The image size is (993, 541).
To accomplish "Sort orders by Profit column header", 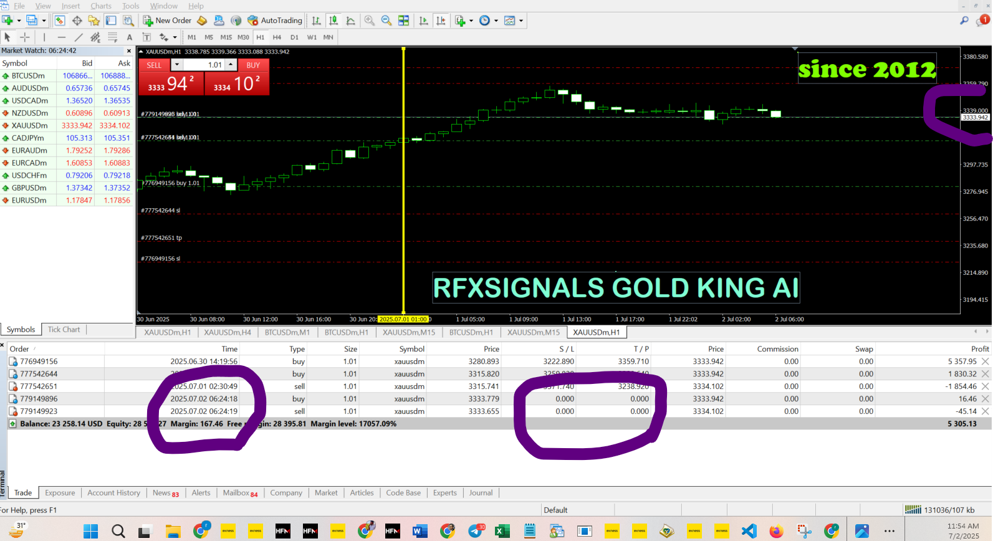I will point(979,349).
